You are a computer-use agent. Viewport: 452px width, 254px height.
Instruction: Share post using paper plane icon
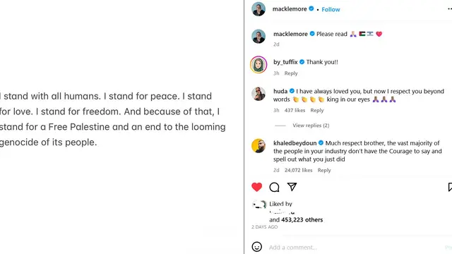[292, 187]
